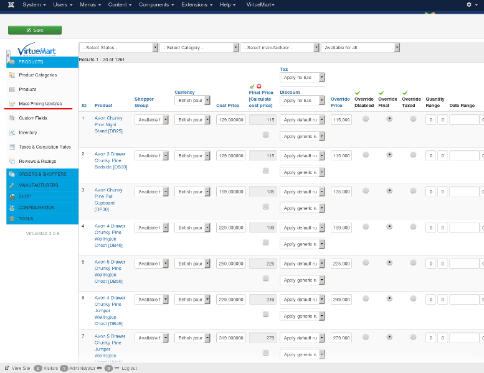Tick calculate cost price checkbox for row 4

click(265, 242)
